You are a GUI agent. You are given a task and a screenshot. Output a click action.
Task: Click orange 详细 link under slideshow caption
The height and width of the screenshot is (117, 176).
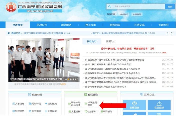click(x=63, y=84)
